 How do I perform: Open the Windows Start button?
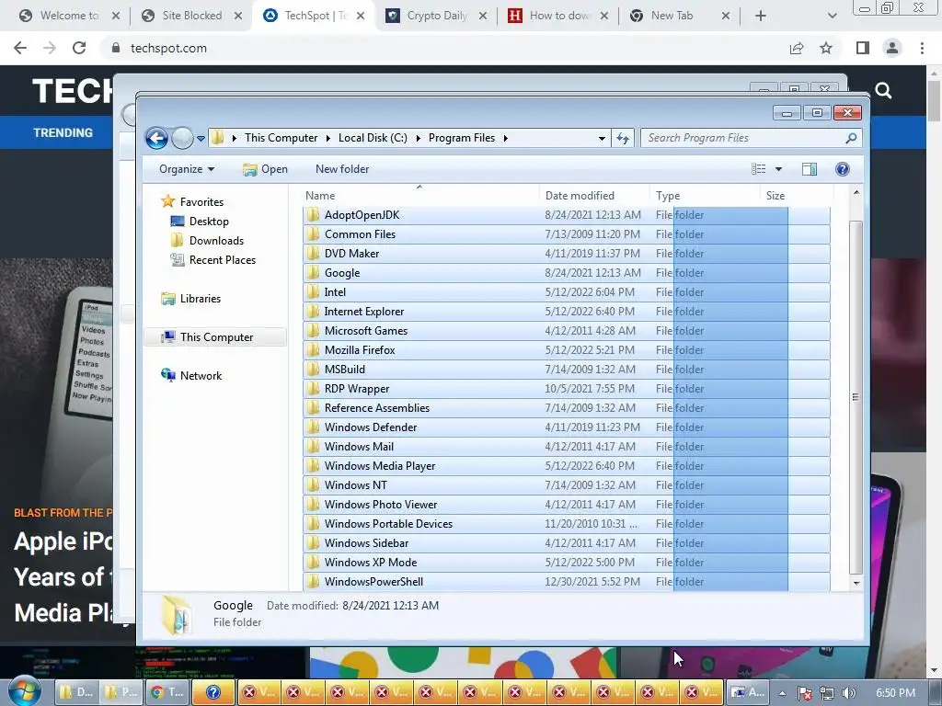(x=23, y=691)
